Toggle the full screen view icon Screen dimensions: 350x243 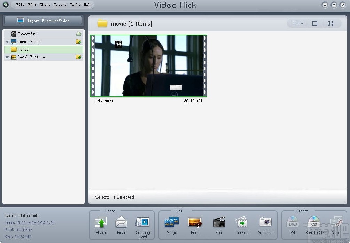click(330, 23)
